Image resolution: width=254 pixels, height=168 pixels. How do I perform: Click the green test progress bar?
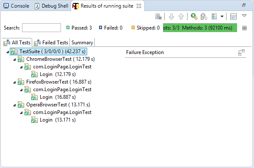[x=200, y=28]
